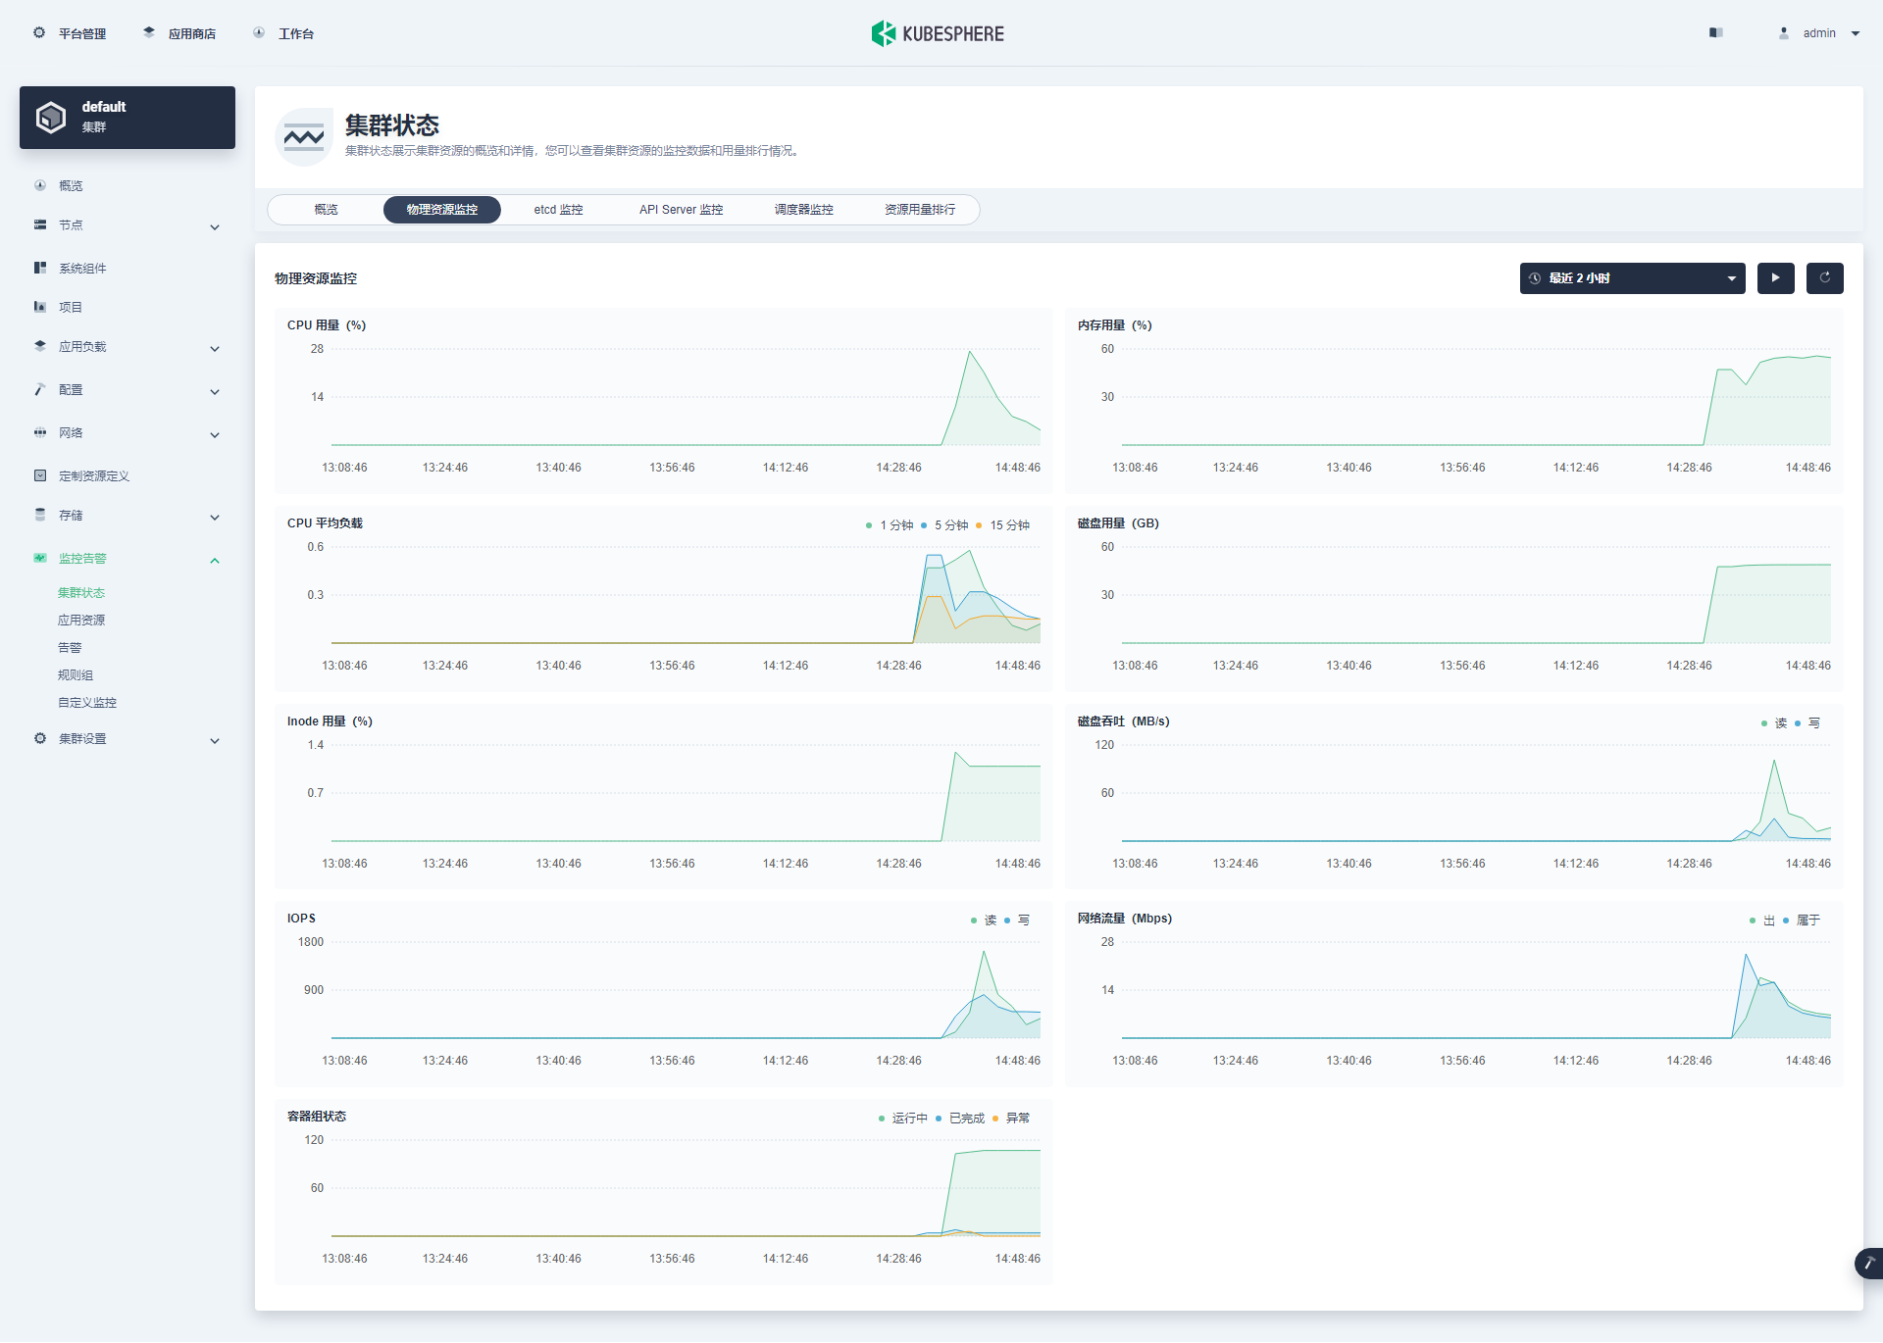1883x1343 pixels.
Task: Click the refresh data button
Action: (x=1824, y=278)
